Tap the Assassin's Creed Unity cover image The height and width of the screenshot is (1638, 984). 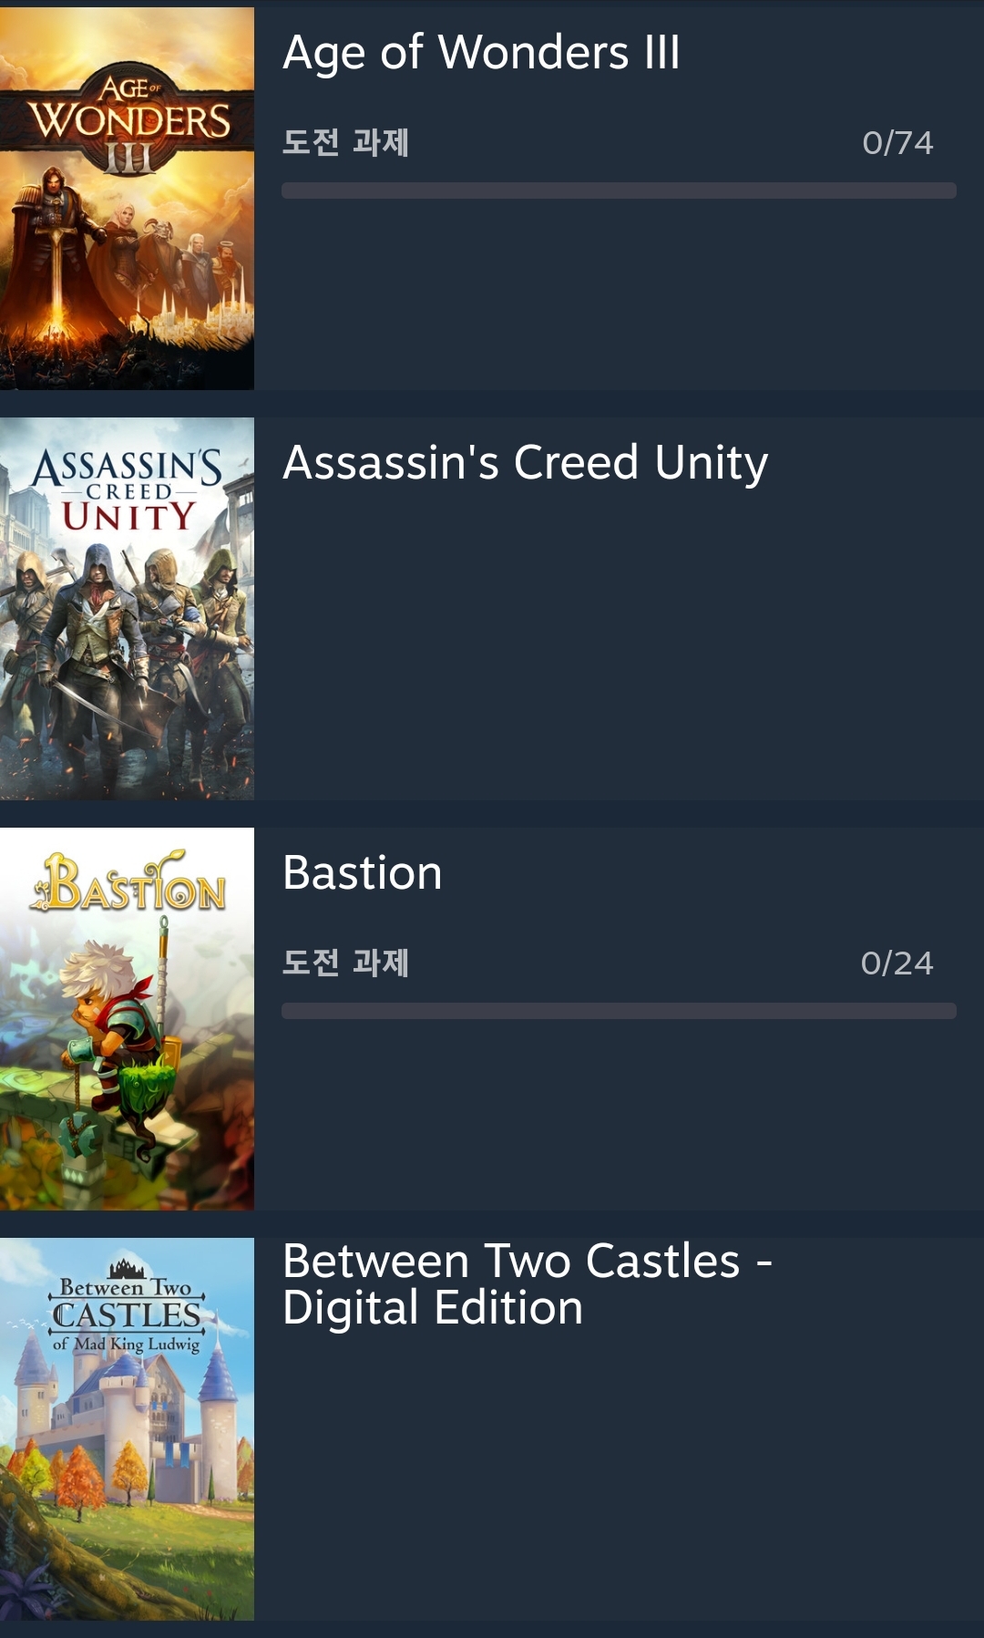(x=127, y=609)
